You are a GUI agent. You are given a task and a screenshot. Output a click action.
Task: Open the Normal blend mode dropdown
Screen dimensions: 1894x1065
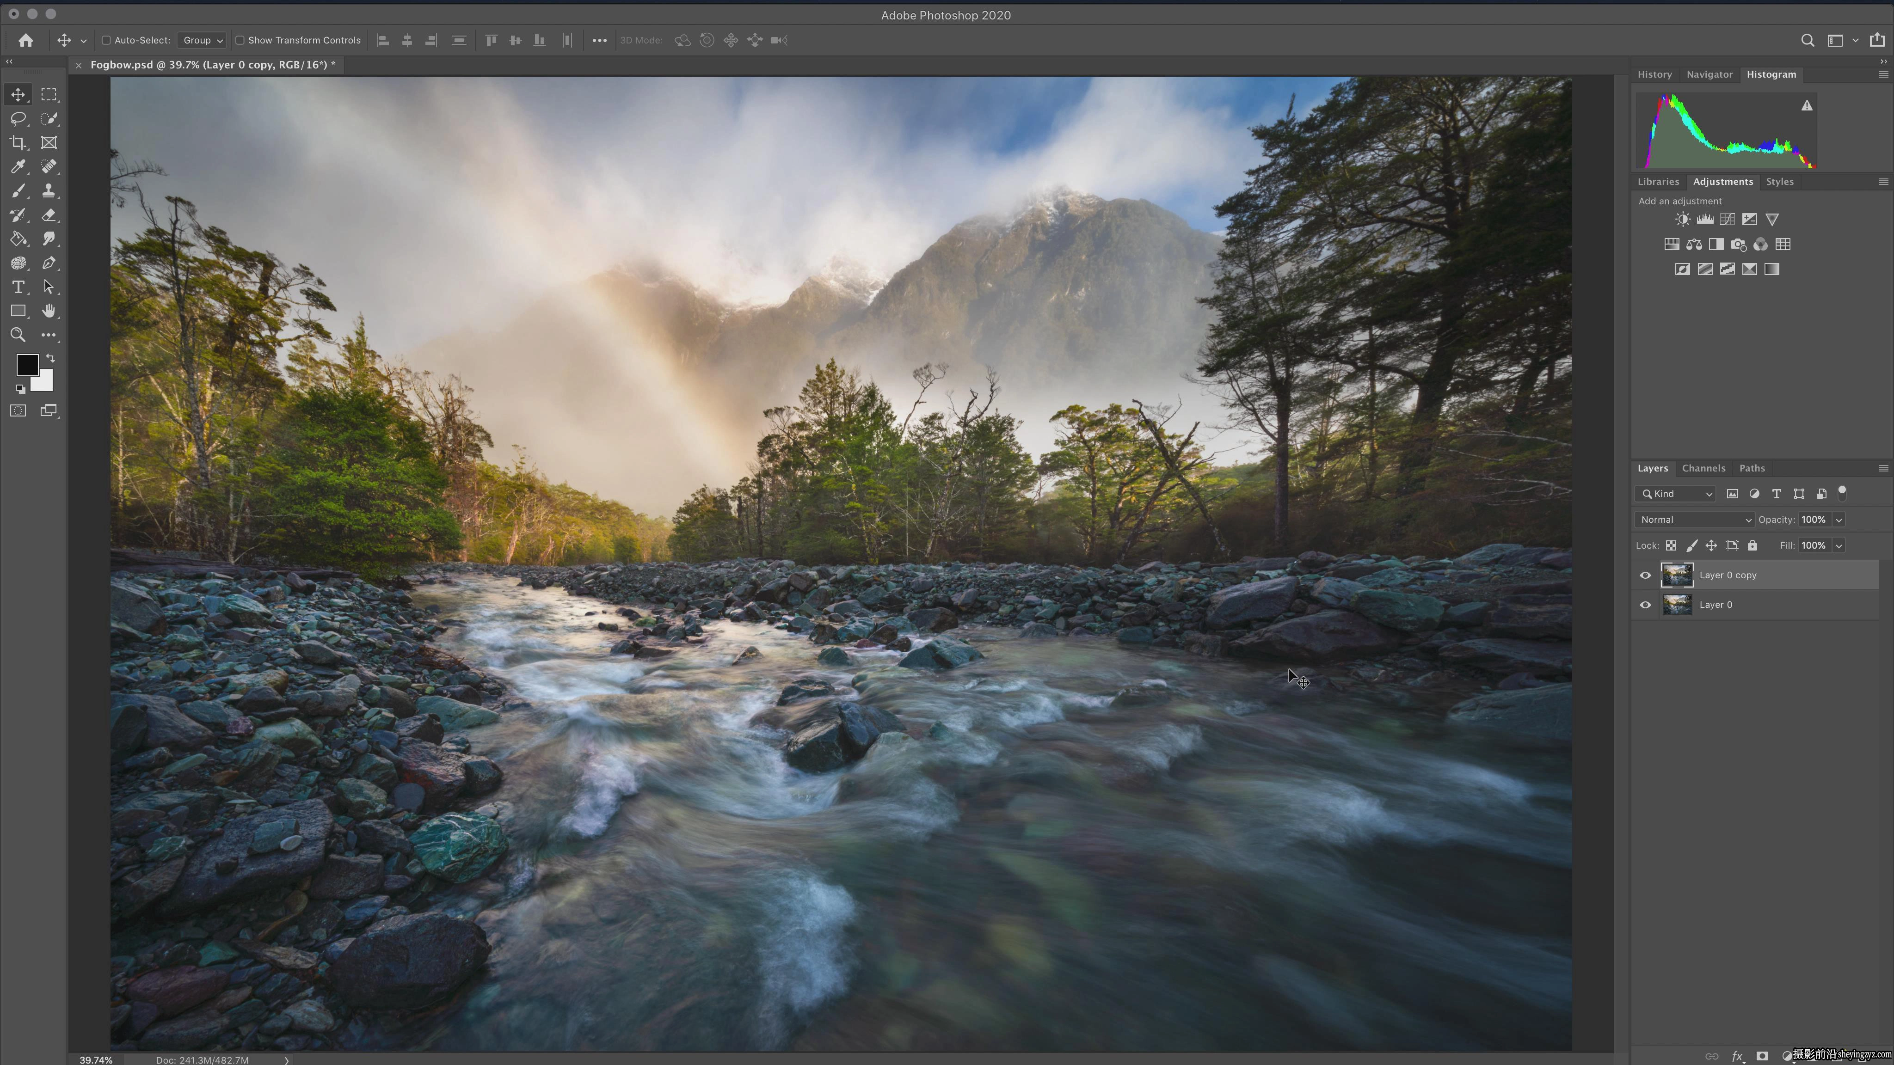[1694, 520]
